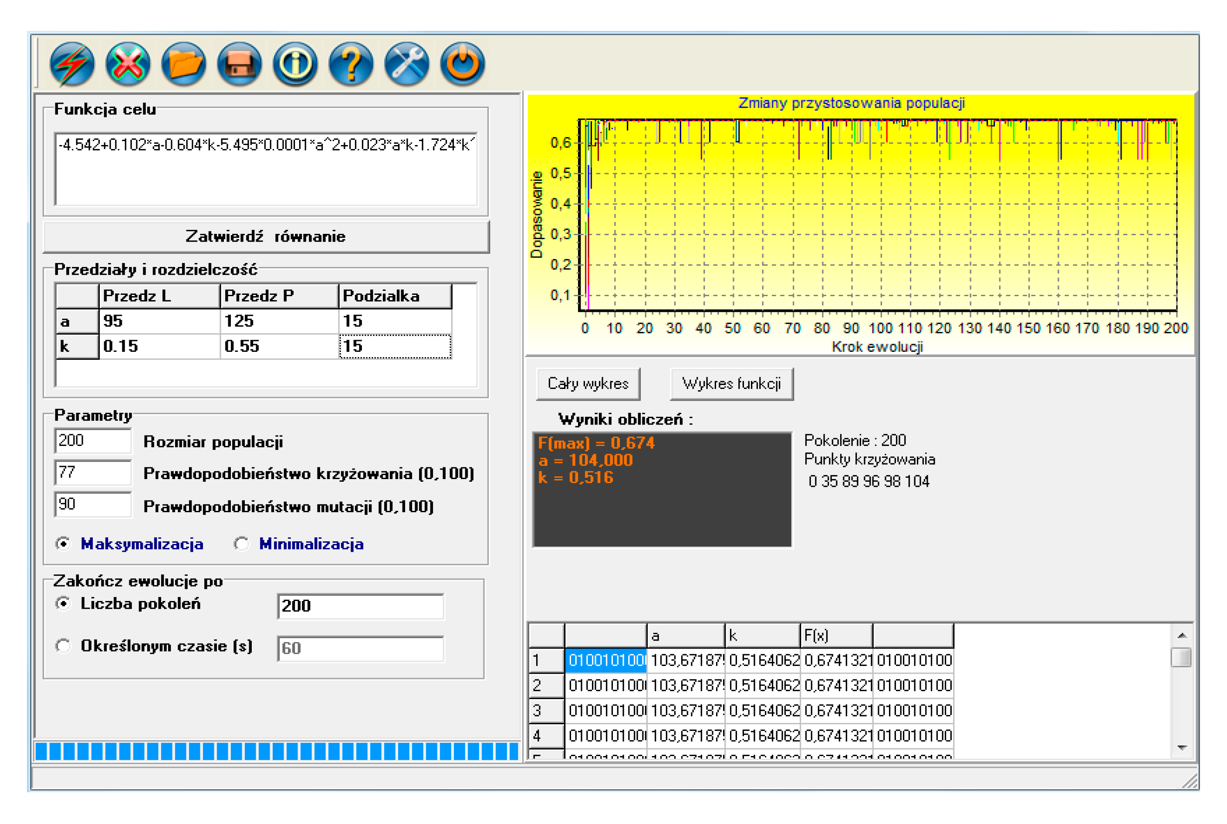The height and width of the screenshot is (824, 1227).
Task: Click the results table scrollbar down arrow
Action: click(x=1181, y=748)
